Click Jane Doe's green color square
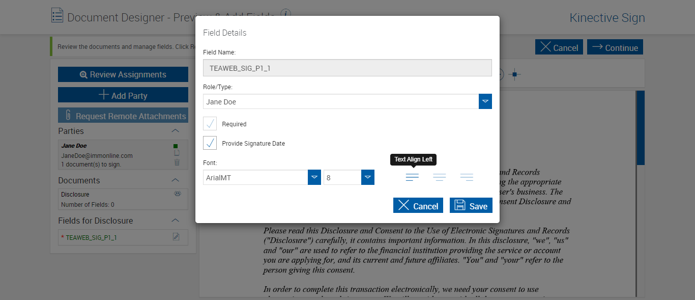 coord(176,146)
